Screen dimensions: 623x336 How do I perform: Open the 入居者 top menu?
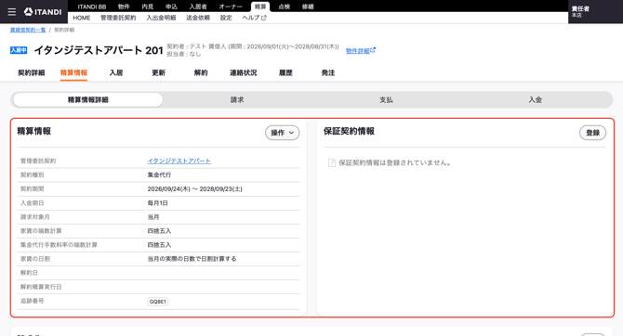pyautogui.click(x=198, y=6)
